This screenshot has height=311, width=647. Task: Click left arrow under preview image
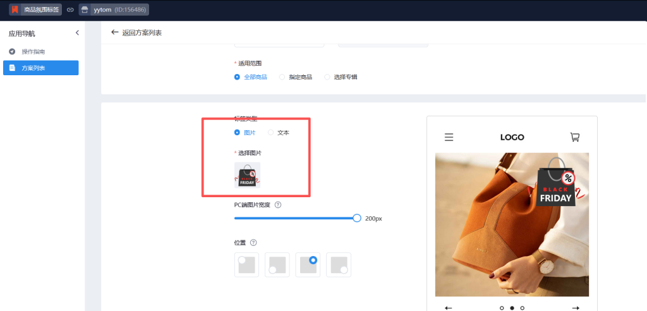[449, 308]
